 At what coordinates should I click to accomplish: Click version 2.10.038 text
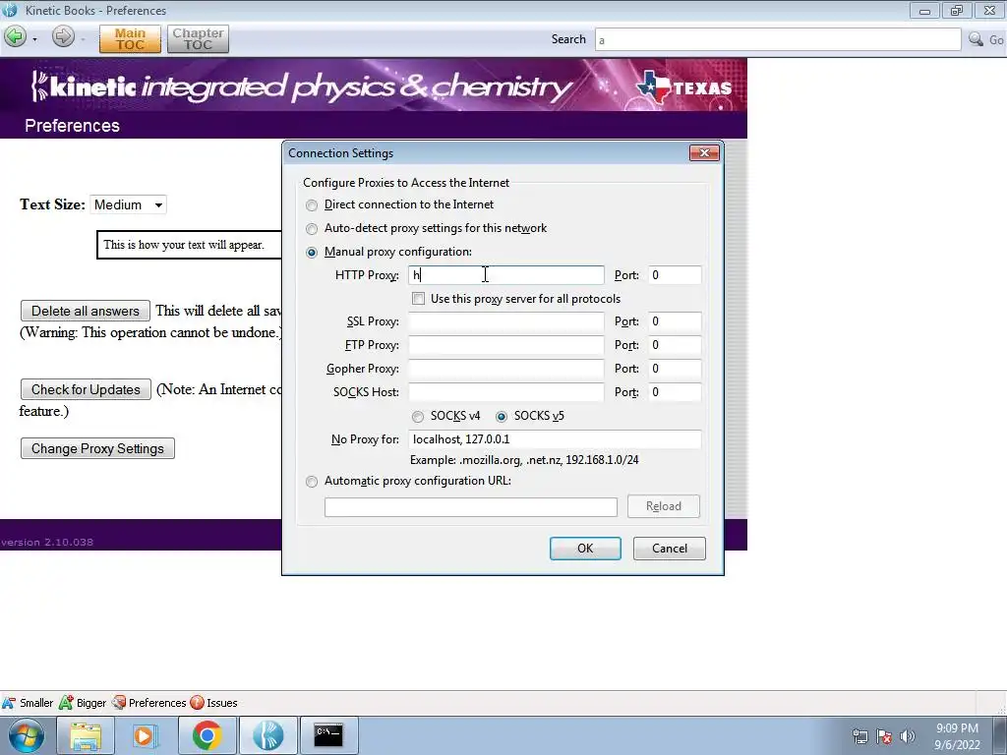[x=47, y=542]
